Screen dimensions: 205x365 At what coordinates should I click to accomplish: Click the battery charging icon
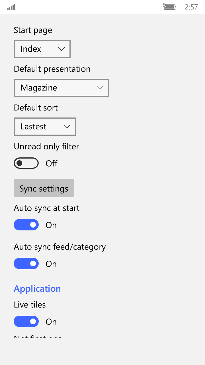point(169,7)
